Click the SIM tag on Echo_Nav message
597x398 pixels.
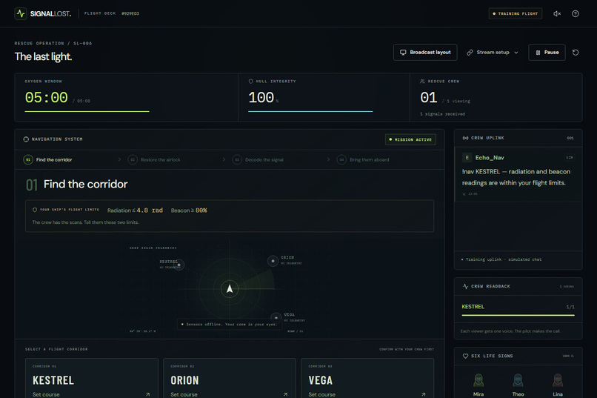tap(569, 158)
